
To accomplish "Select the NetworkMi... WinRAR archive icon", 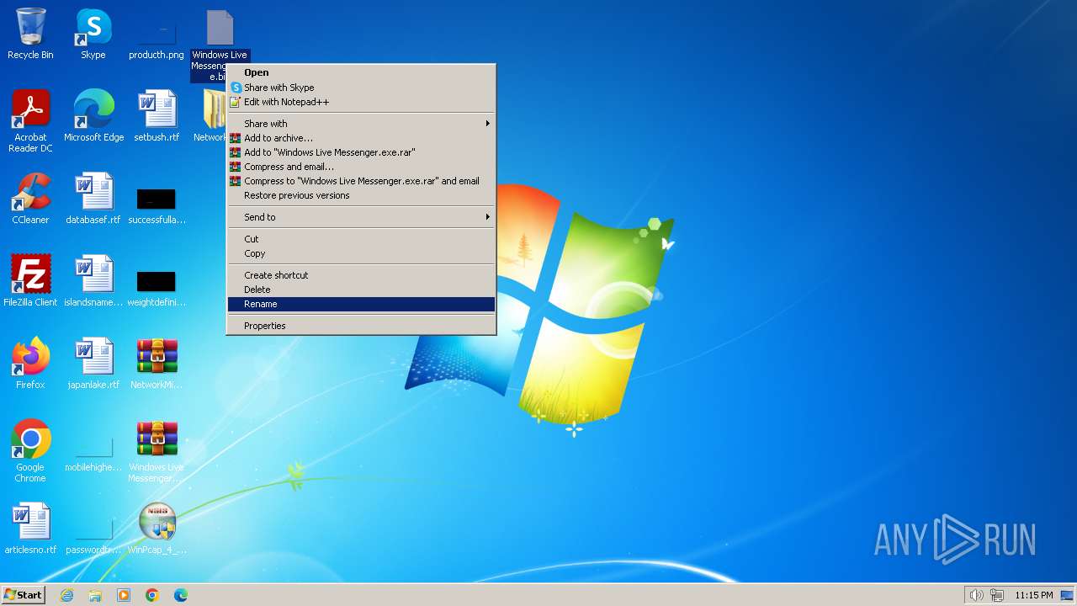I will [x=157, y=364].
